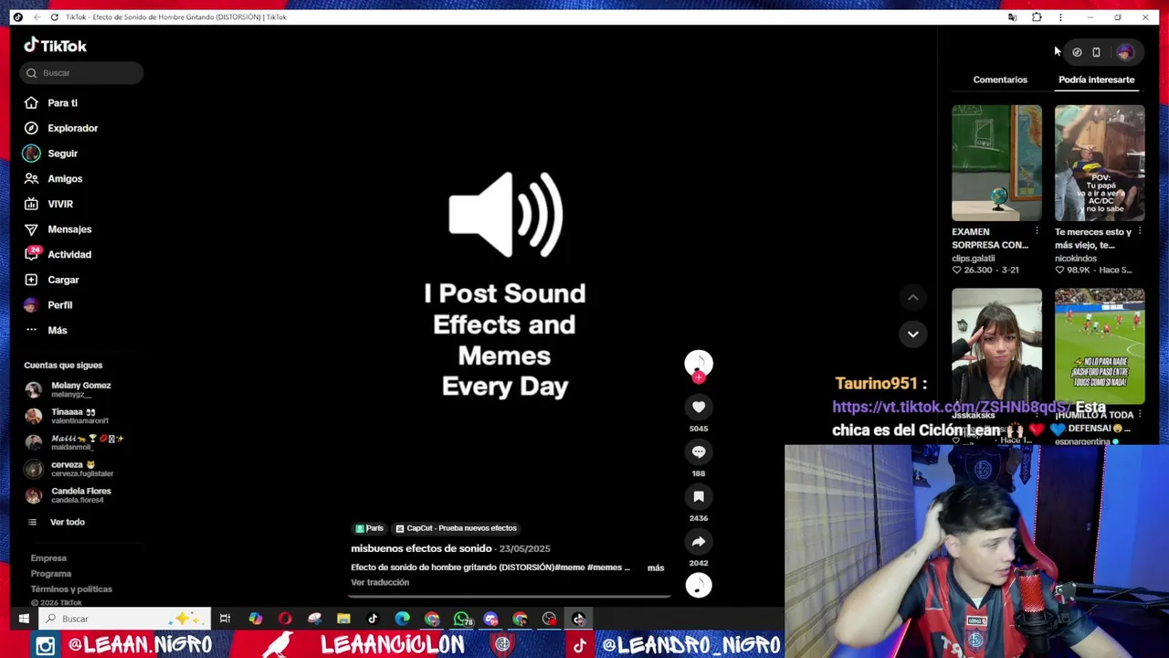Seek on the video progress bar
Image resolution: width=1169 pixels, height=658 pixels.
coord(510,597)
